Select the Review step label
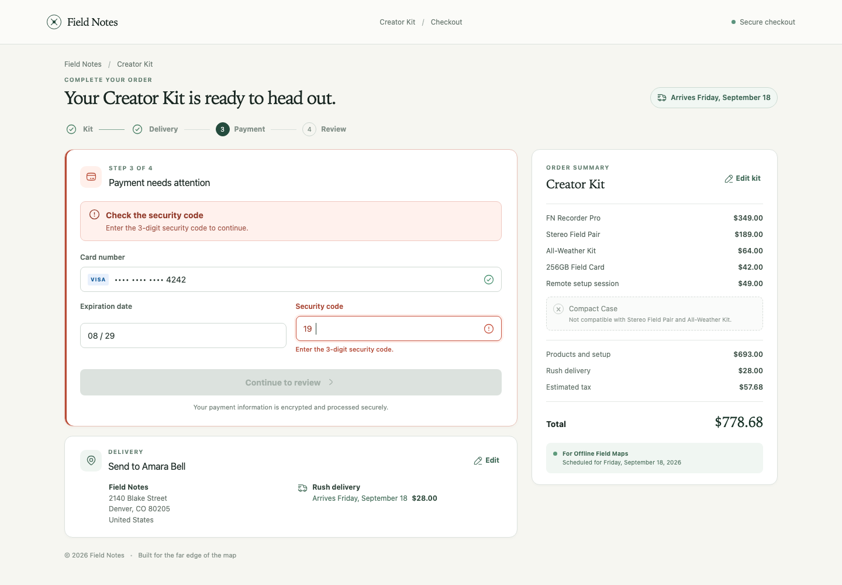842x585 pixels. [333, 129]
